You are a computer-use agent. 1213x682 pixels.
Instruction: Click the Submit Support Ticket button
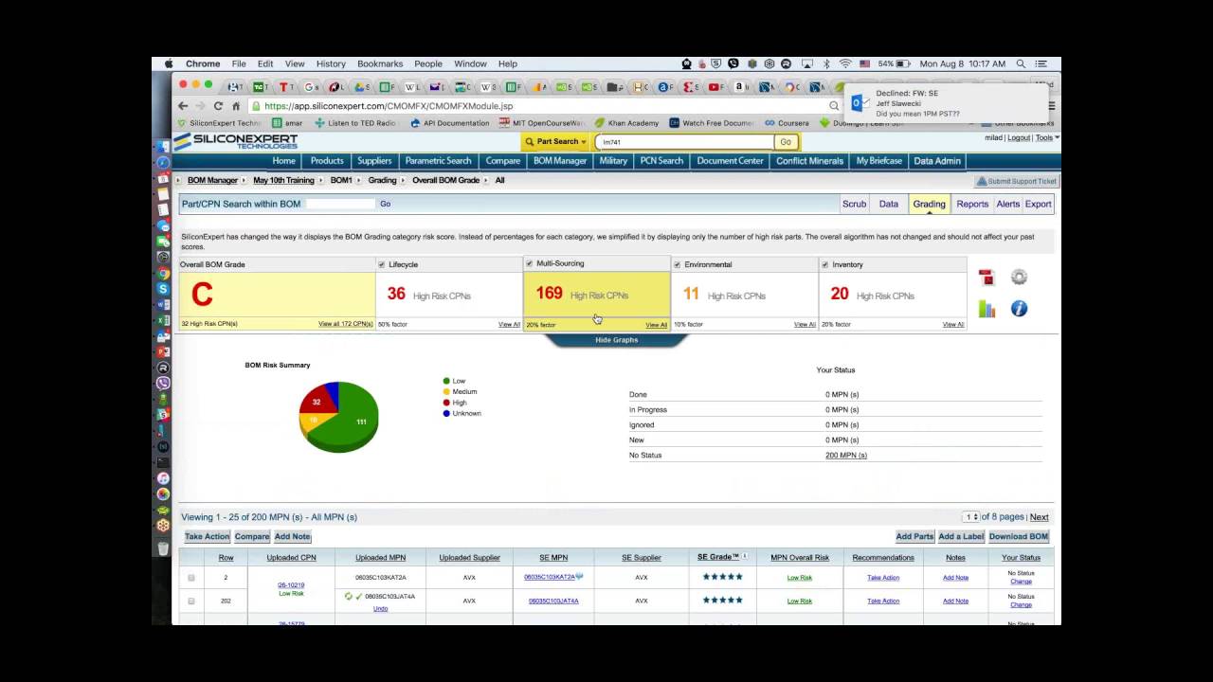tap(1016, 181)
